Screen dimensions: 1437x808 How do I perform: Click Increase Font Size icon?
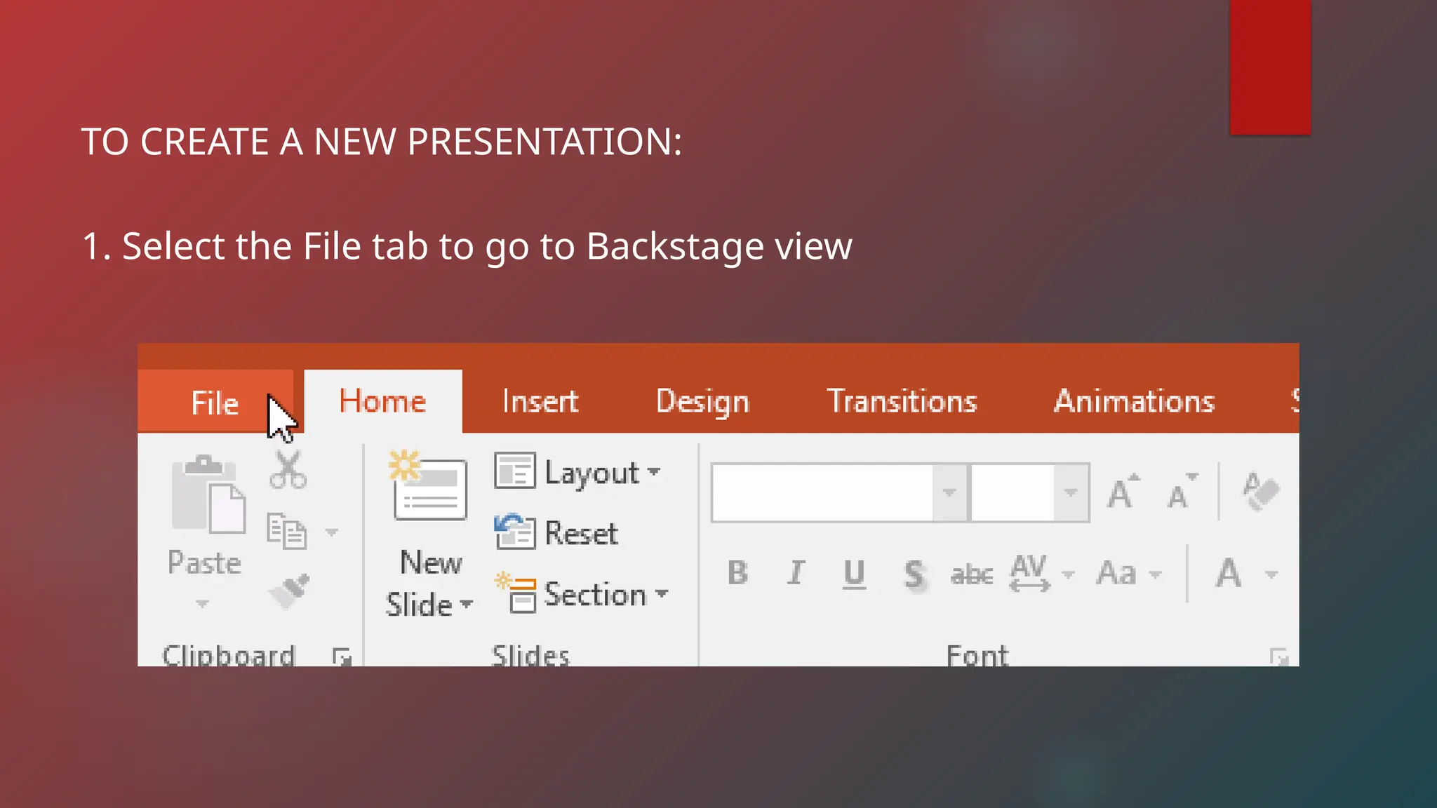click(x=1123, y=491)
